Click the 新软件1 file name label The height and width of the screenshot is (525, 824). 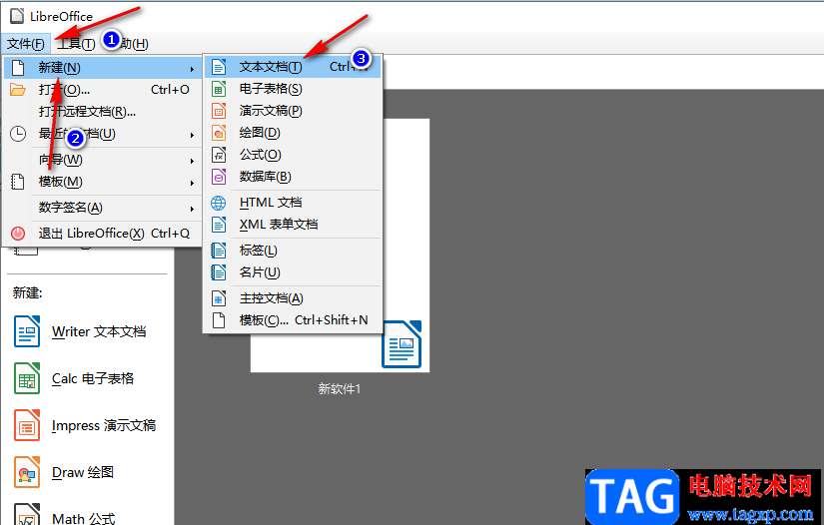[x=340, y=389]
